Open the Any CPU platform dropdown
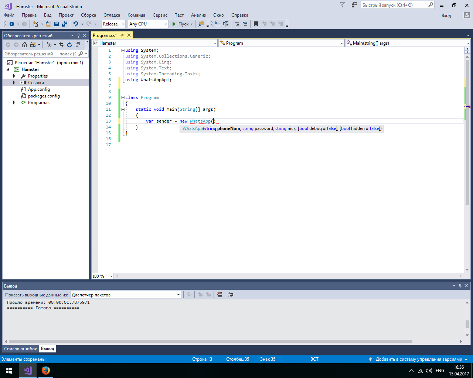 point(166,24)
